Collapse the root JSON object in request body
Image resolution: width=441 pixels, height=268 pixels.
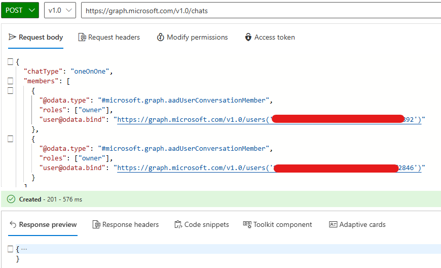pos(11,61)
